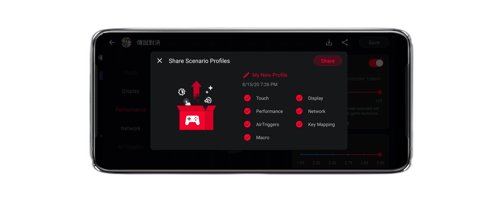Deselect the Network checkbox in dialog

tap(299, 111)
